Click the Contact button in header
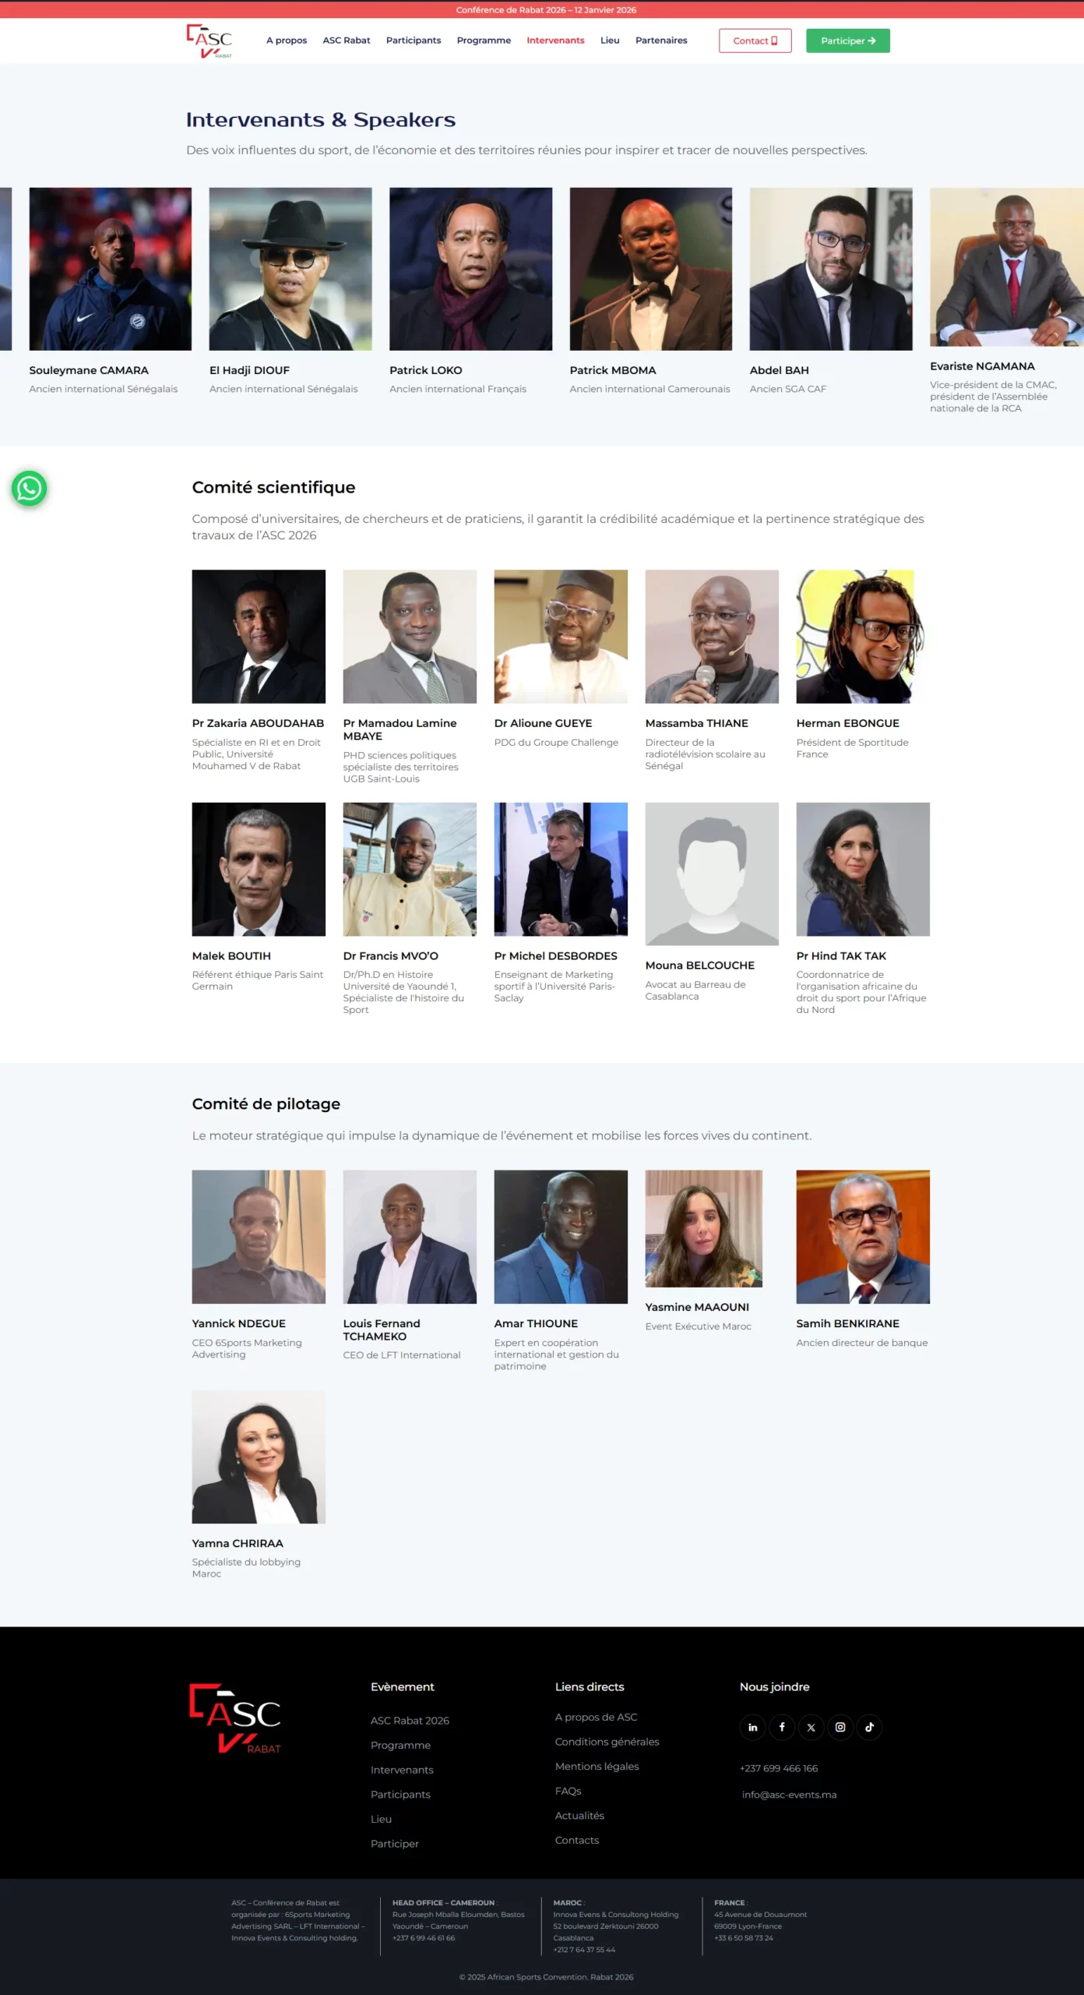The height and width of the screenshot is (1995, 1084). pyautogui.click(x=755, y=41)
